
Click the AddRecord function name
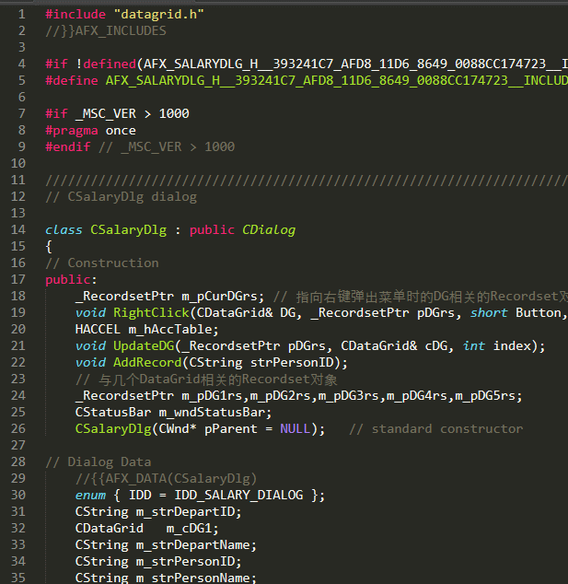[147, 363]
